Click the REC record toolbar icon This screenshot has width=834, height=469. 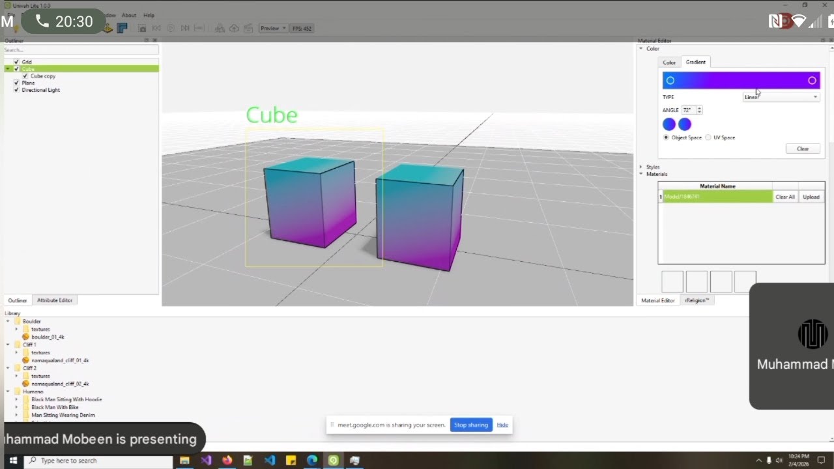(199, 28)
